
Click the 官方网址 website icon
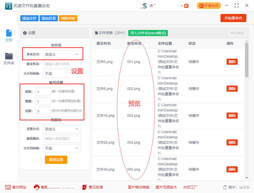click(8, 187)
